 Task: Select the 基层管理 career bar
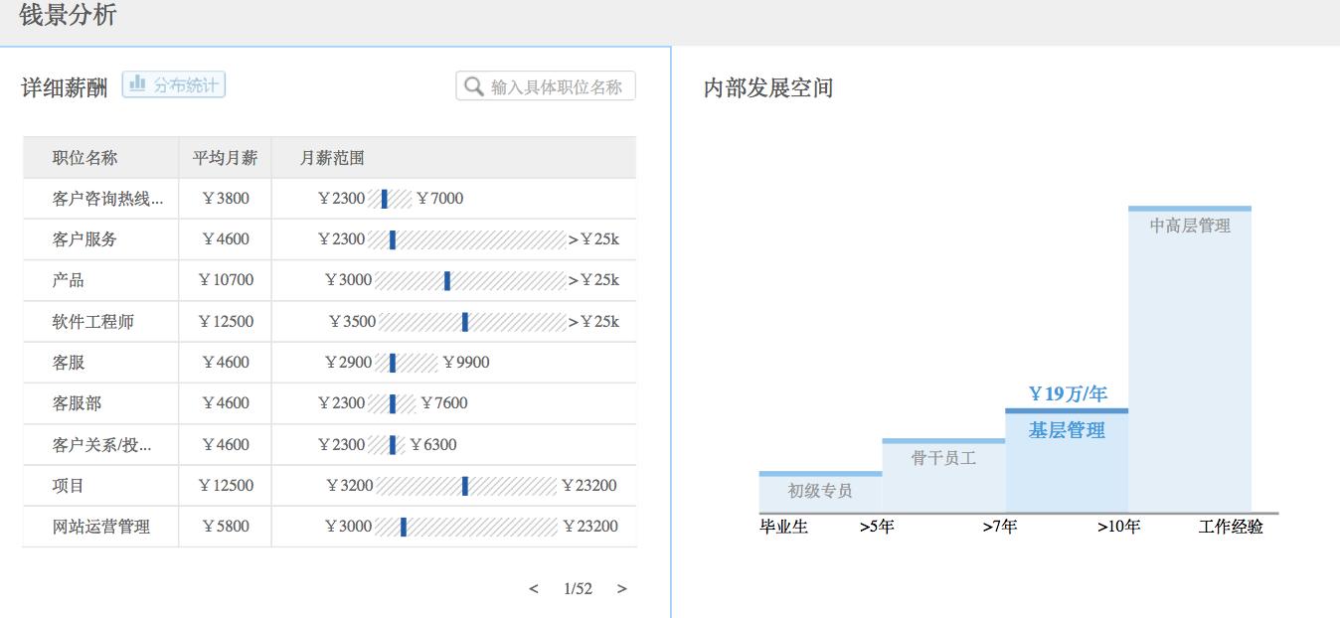[1067, 460]
